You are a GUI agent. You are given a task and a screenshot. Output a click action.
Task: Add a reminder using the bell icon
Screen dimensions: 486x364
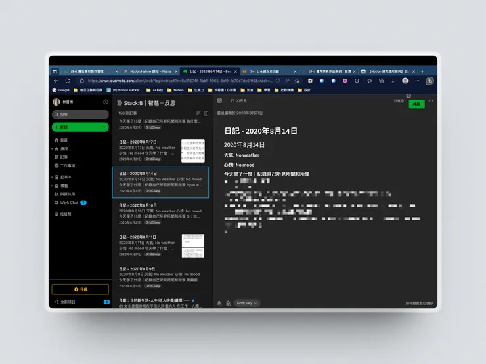[219, 303]
